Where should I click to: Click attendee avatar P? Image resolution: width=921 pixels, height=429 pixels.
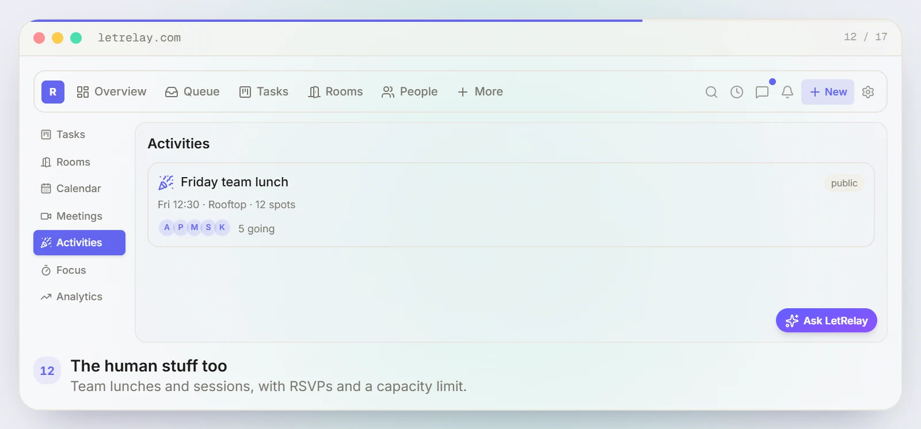pyautogui.click(x=181, y=228)
